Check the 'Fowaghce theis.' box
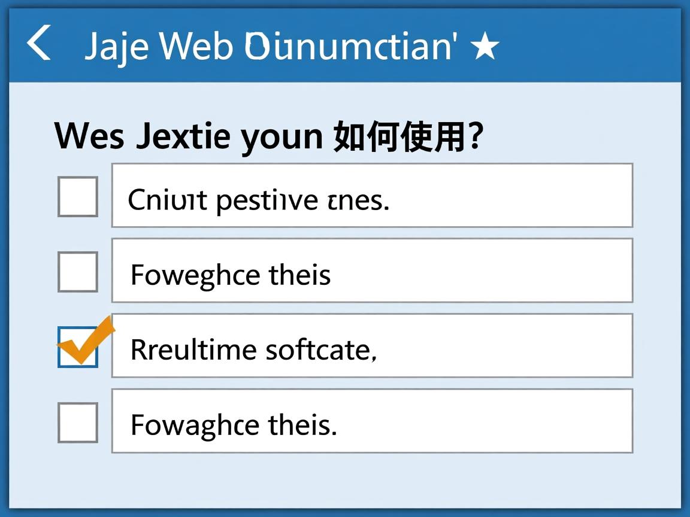Viewport: 690px width, 517px height. [77, 422]
